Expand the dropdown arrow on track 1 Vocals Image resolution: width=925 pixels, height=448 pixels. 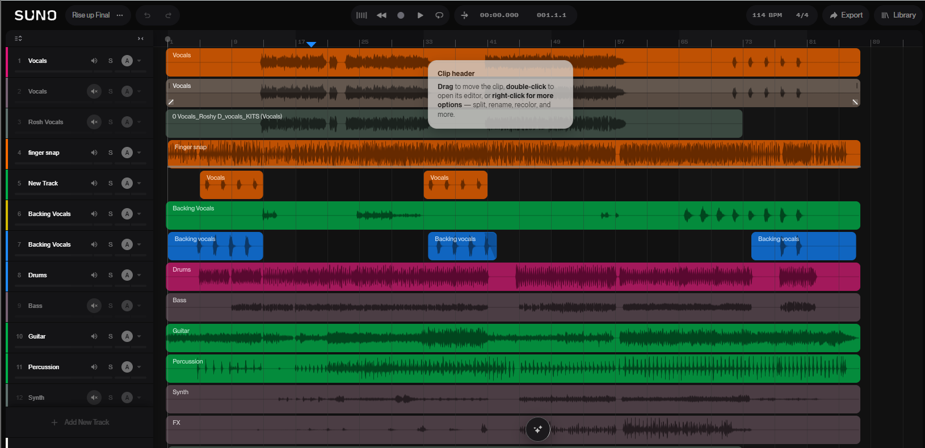[139, 61]
